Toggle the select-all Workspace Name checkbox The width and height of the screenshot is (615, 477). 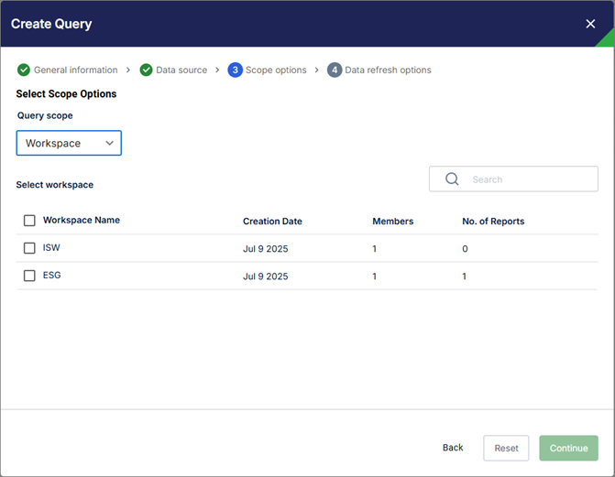click(29, 221)
